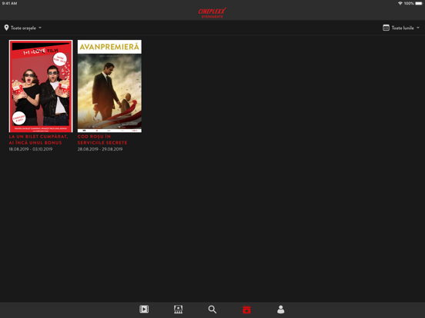This screenshot has height=318, width=425.
Task: Open the user profile icon
Action: point(281,310)
